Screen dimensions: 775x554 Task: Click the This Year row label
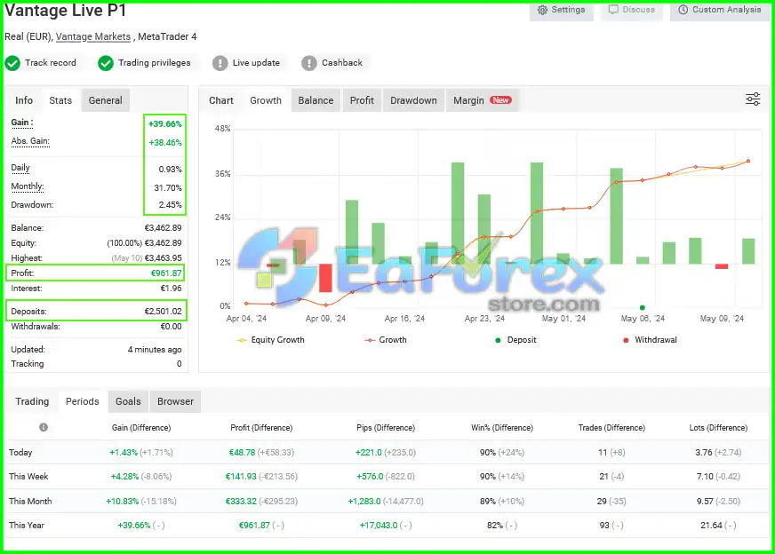[26, 526]
